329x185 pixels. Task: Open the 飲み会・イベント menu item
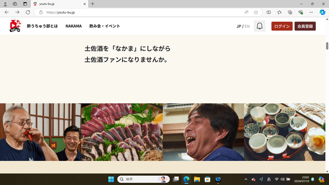(x=104, y=26)
